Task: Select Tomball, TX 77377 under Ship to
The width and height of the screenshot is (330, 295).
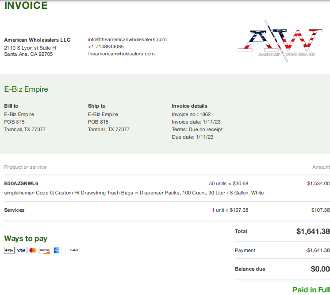Action: pos(108,129)
